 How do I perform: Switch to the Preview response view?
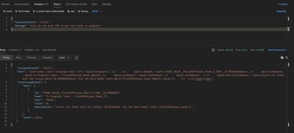tap(32, 57)
